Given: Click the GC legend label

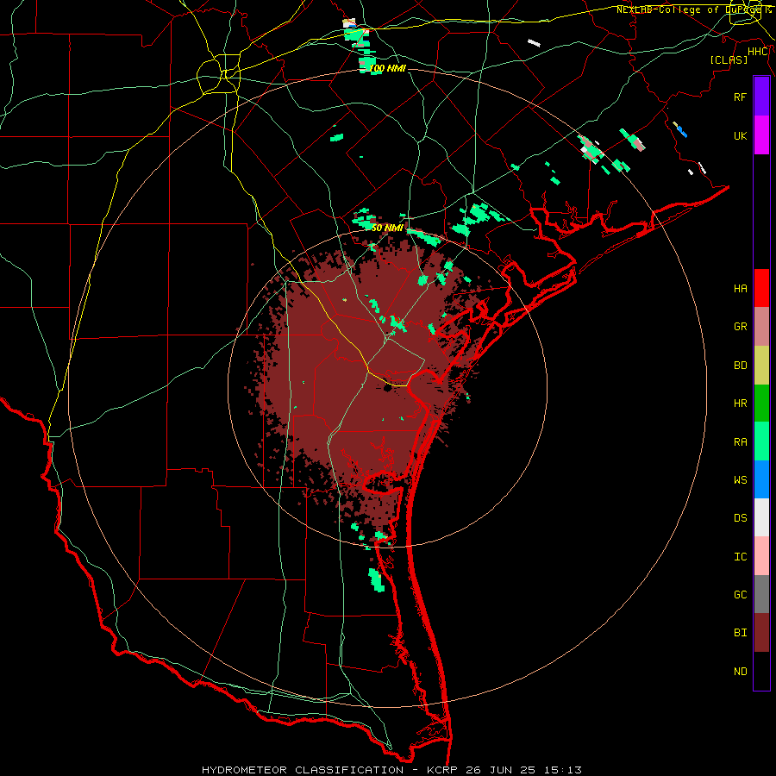Looking at the screenshot, I should click(741, 594).
